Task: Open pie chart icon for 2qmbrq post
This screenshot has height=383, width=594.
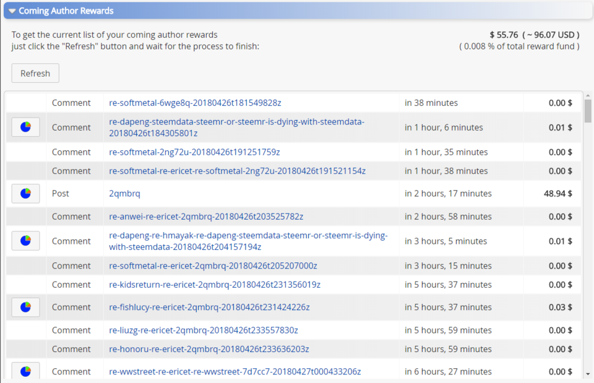Action: tap(25, 194)
